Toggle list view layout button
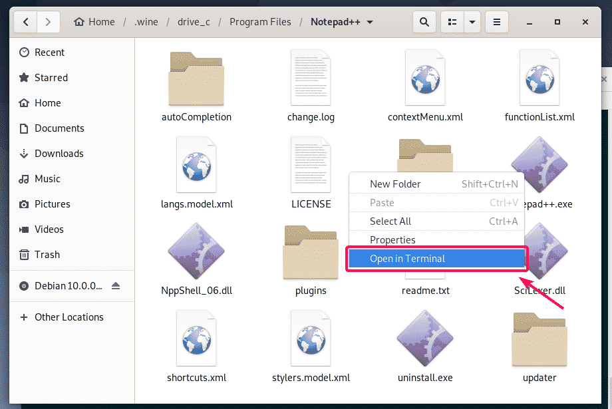Image resolution: width=612 pixels, height=409 pixels. pos(452,22)
